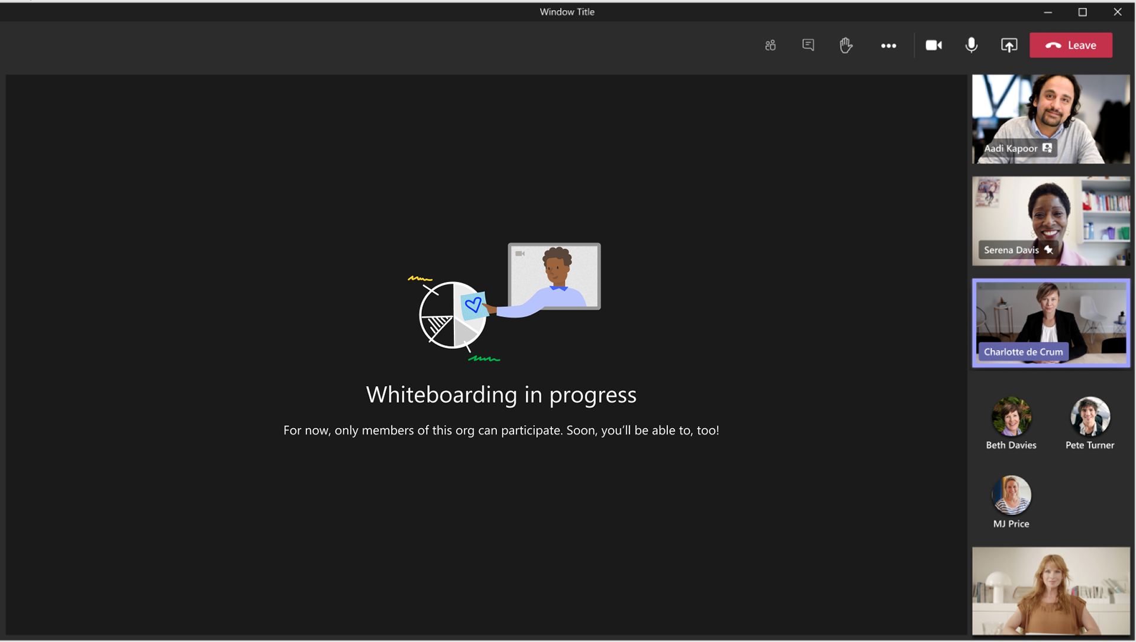Click the whiteboarding illustration graphic
1136x642 pixels.
[x=504, y=303]
